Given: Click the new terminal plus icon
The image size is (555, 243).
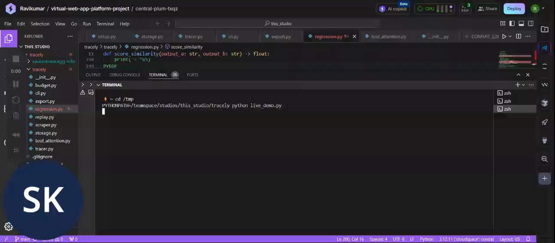Looking at the screenshot, I should [x=517, y=85].
